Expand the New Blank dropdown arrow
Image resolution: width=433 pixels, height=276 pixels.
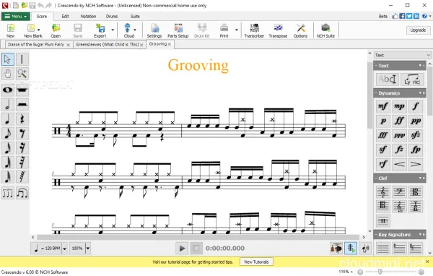tap(39, 30)
